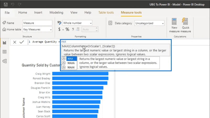This screenshot has width=210, height=118.
Task: Open the Whole number format dropdown
Action: click(77, 23)
